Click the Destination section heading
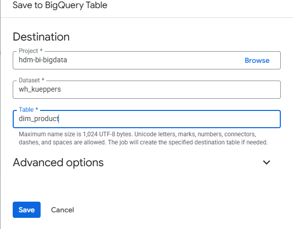293x229 pixels. click(41, 37)
